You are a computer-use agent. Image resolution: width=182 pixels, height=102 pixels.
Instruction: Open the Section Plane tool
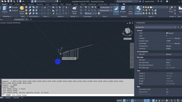tap(74, 10)
